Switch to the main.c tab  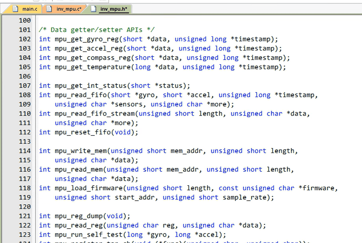pos(29,9)
